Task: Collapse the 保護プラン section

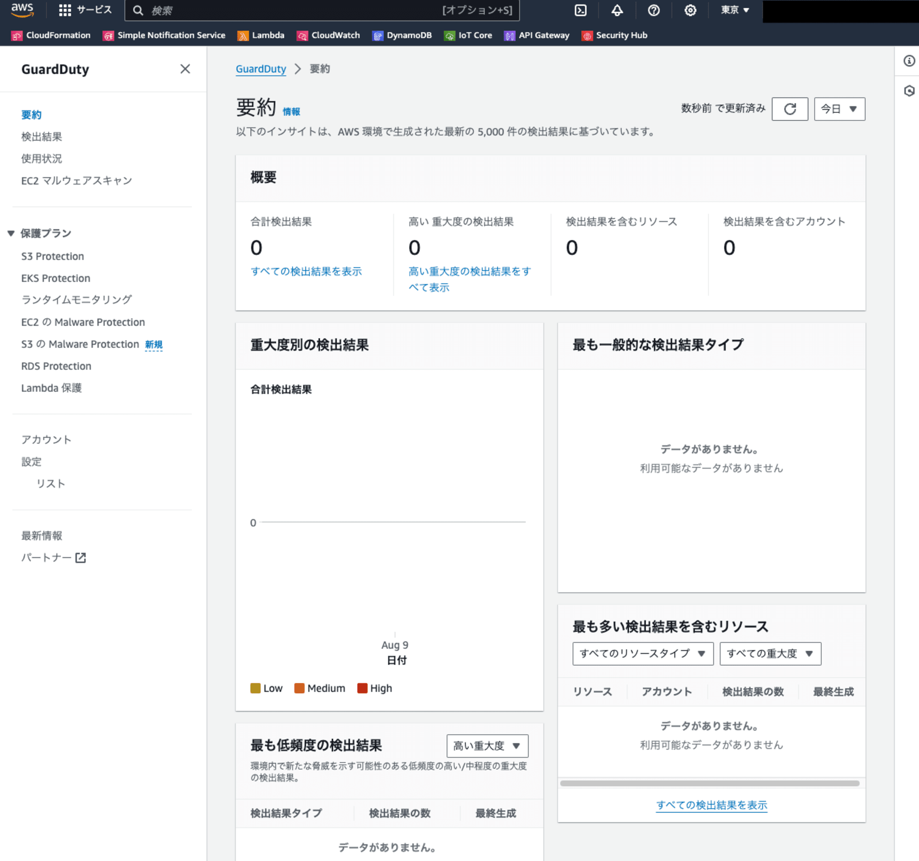Action: point(11,233)
